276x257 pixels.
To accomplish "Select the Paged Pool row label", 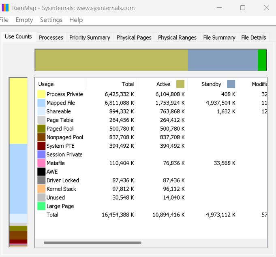I will (x=60, y=129).
